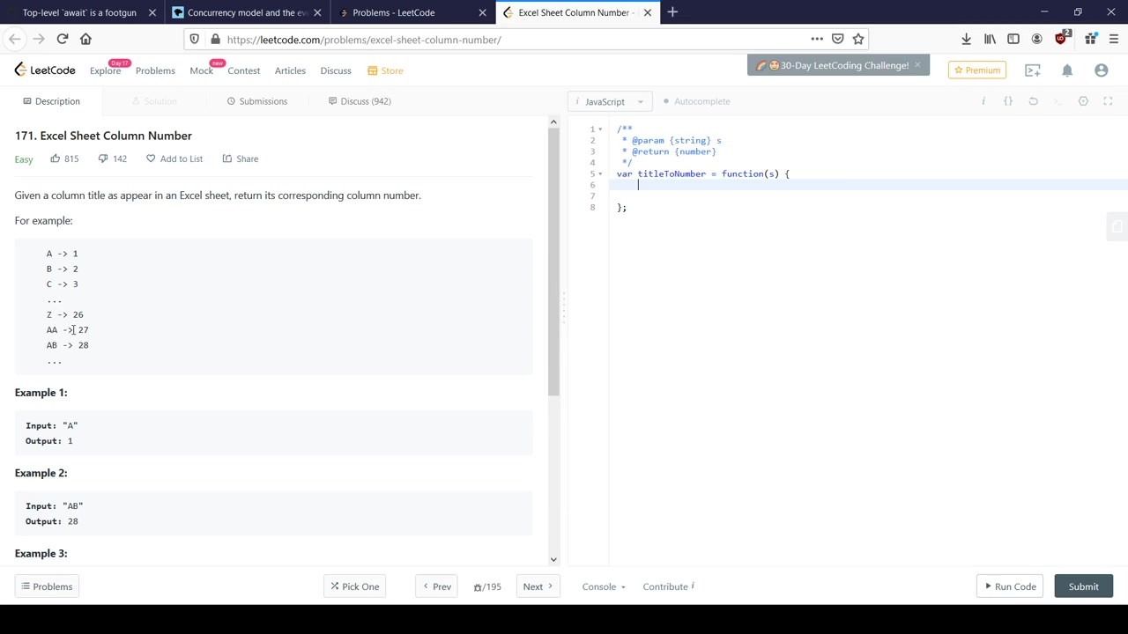This screenshot has height=634, width=1128.
Task: Toggle the Autocomplete option
Action: [696, 101]
